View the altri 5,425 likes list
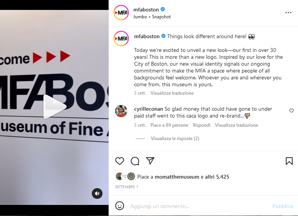This screenshot has height=216, width=298. click(x=217, y=177)
